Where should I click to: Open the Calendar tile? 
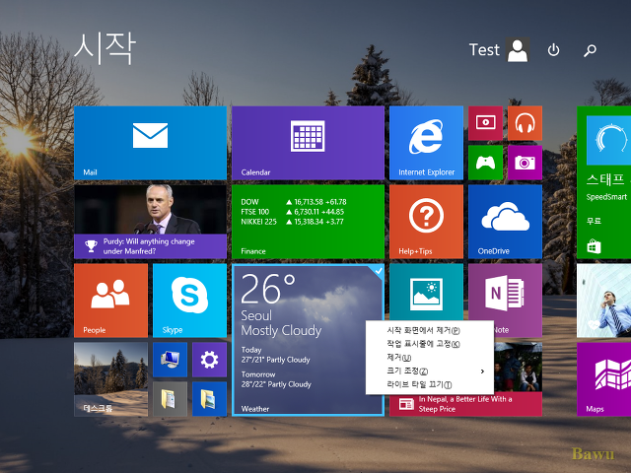point(308,143)
